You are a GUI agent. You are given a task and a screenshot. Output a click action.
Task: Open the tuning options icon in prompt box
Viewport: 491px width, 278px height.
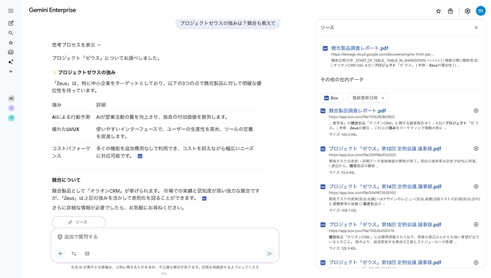pos(74,254)
